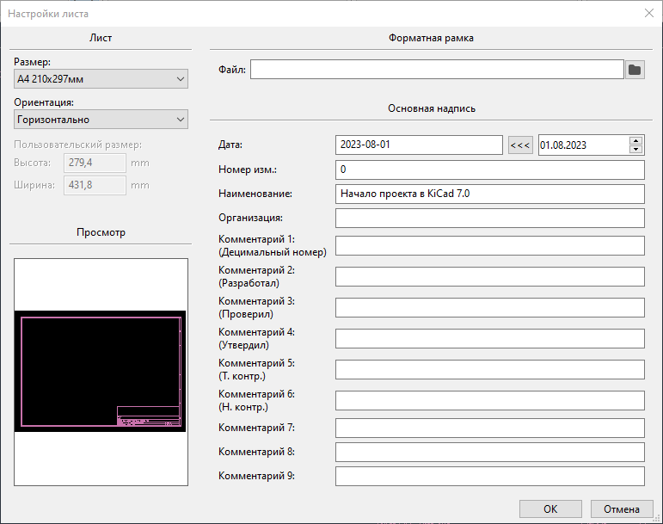The height and width of the screenshot is (524, 663).
Task: Open the Размер paper size dropdown
Action: (101, 80)
